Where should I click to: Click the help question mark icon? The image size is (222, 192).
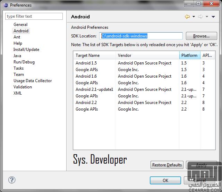12,180
